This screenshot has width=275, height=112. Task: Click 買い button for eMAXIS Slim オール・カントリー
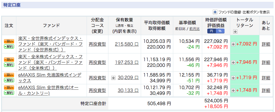9,88
